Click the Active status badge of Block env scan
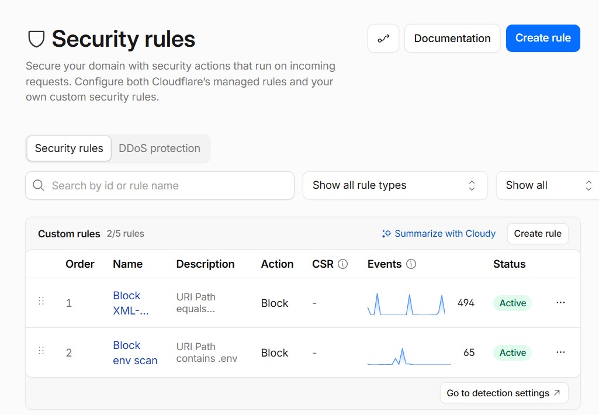The width and height of the screenshot is (599, 415). (513, 352)
